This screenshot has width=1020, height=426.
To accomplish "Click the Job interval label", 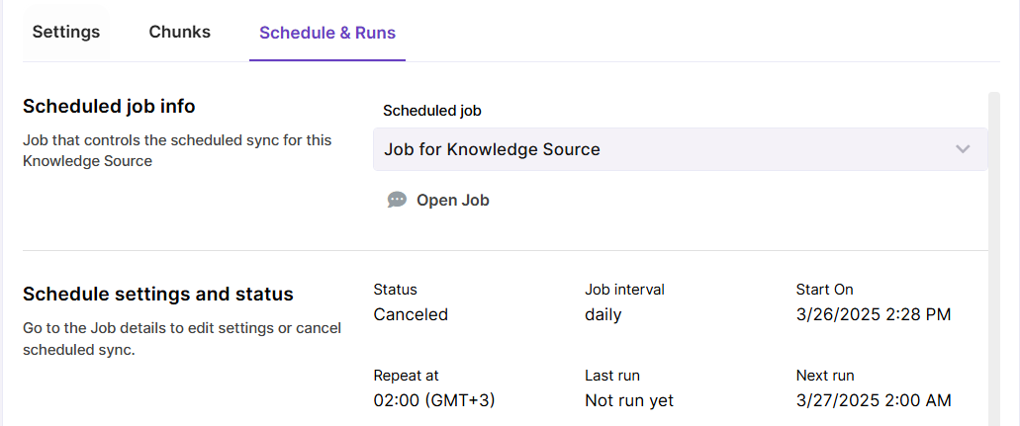I will pyautogui.click(x=624, y=290).
